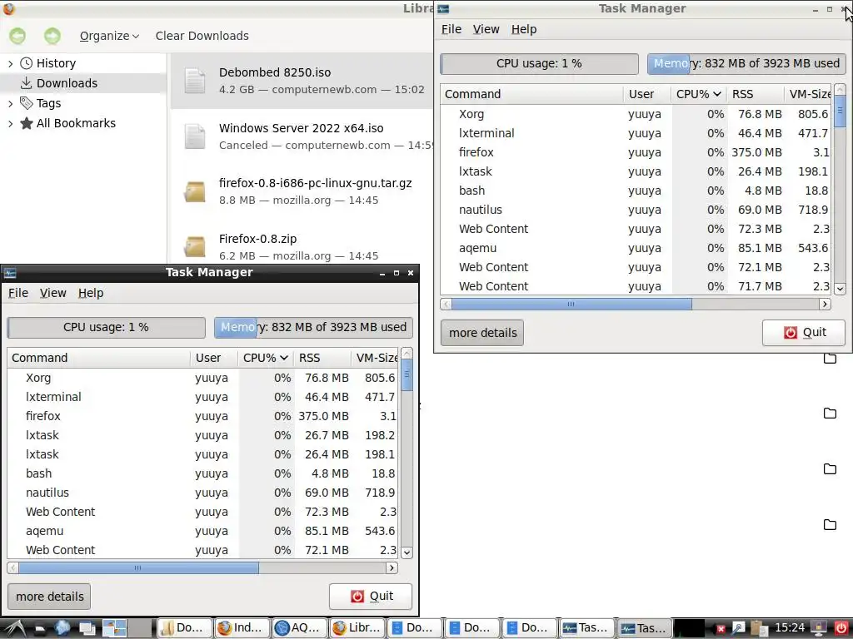Image resolution: width=853 pixels, height=639 pixels.
Task: Click CPU usage bar in lower-left Task Manager
Action: pyautogui.click(x=106, y=327)
